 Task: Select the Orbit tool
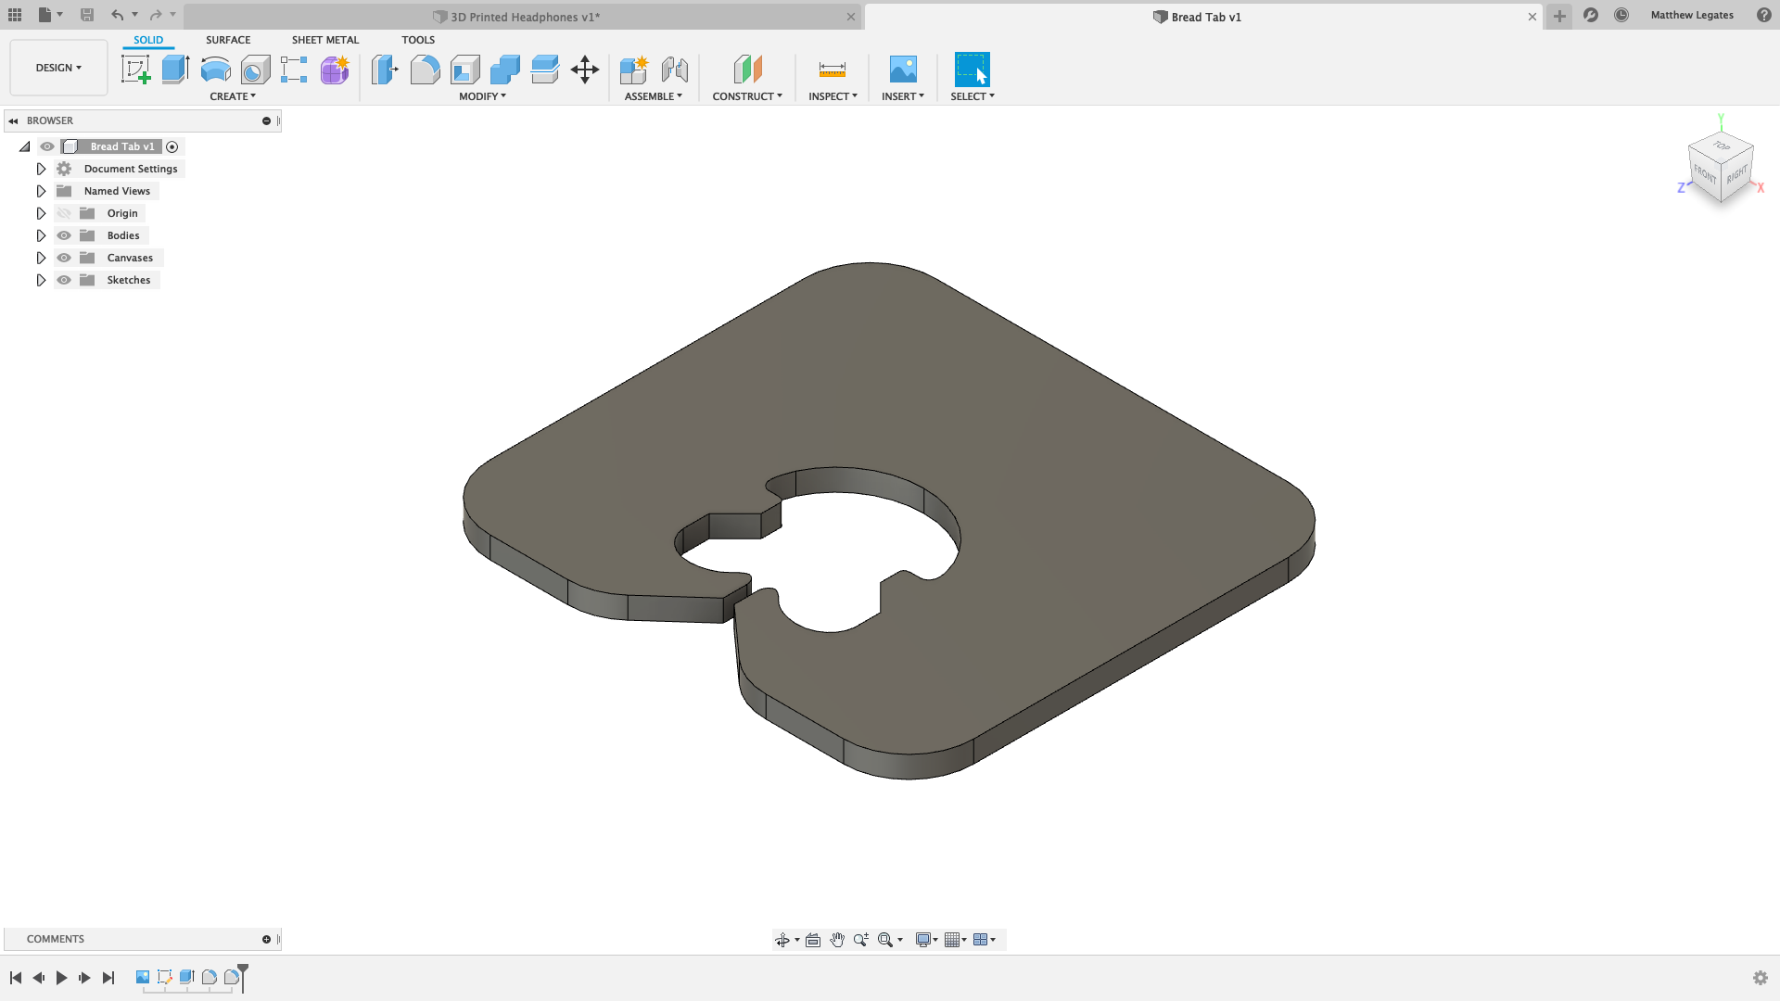pyautogui.click(x=783, y=939)
